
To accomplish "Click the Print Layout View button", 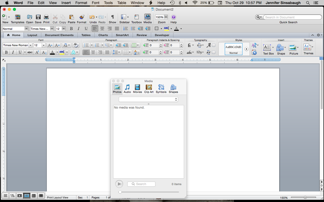I will pyautogui.click(x=27, y=196).
